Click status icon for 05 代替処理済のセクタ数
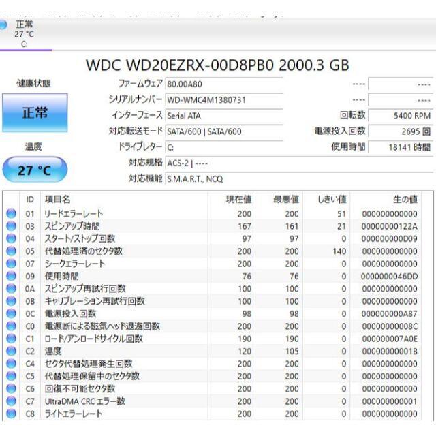Viewport: 436px width, 436px height. 12,251
